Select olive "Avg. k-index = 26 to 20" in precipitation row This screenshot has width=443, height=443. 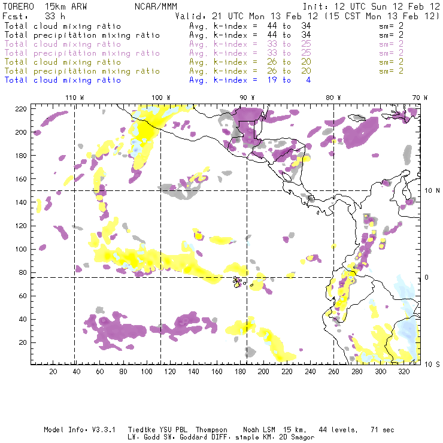pyautogui.click(x=250, y=71)
